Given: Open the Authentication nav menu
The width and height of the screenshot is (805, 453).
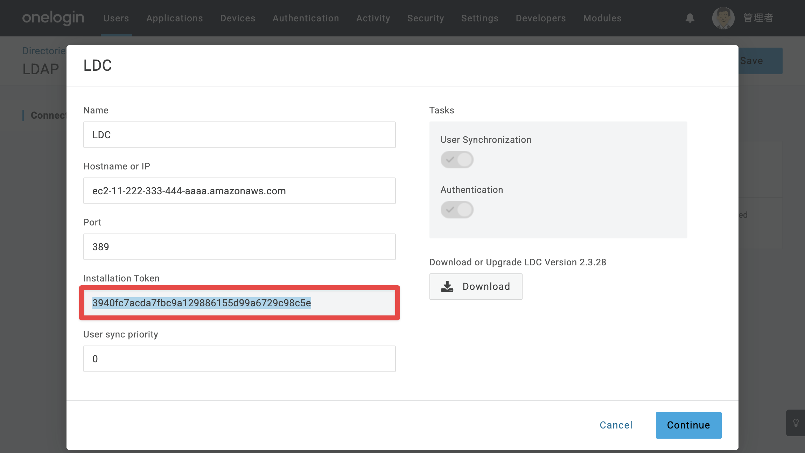Looking at the screenshot, I should [x=306, y=18].
